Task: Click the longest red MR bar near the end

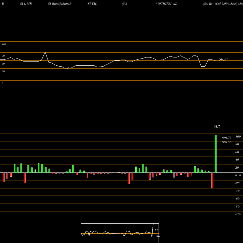Action: coord(212,180)
